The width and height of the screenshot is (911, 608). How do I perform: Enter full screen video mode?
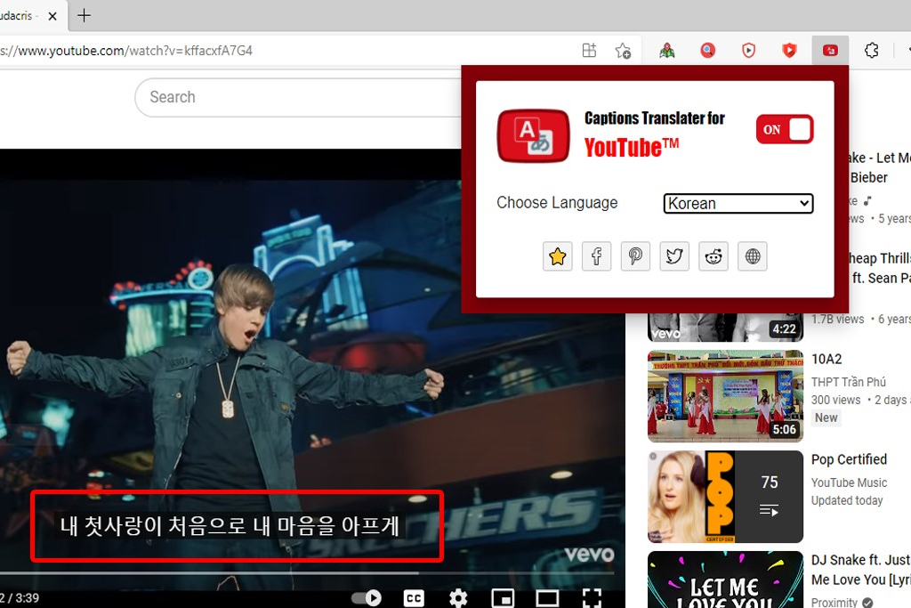point(592,597)
